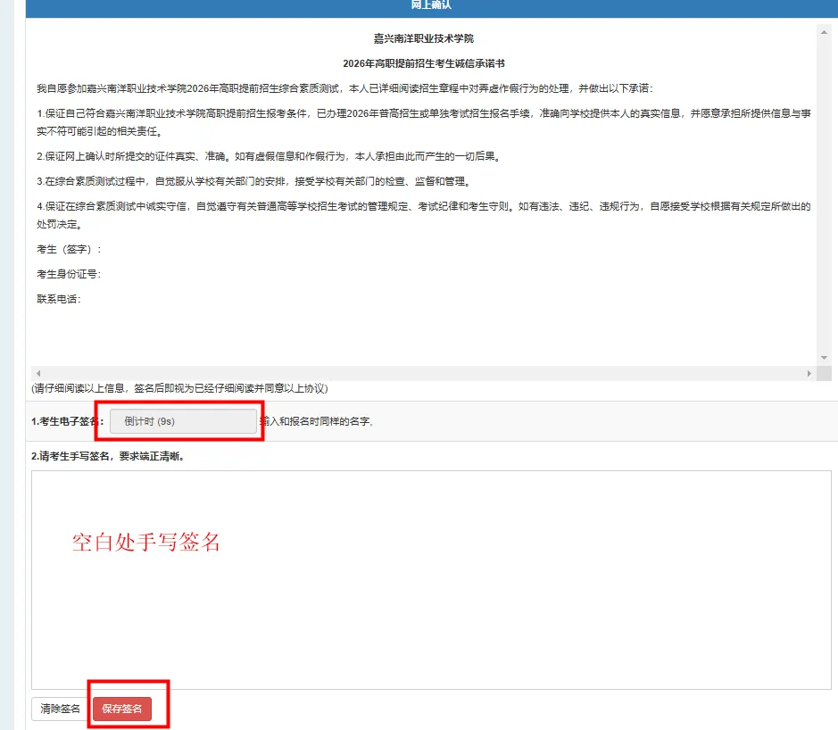This screenshot has height=730, width=838.
Task: Click the red 空白处手写签名 annotation text
Action: point(146,542)
